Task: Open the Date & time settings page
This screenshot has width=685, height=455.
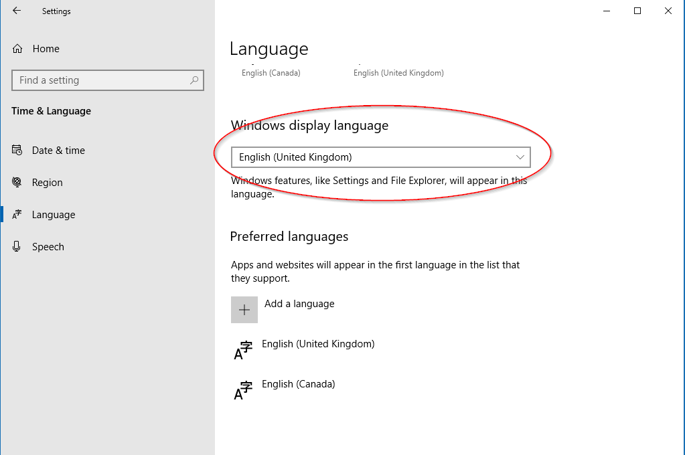Action: pos(58,150)
